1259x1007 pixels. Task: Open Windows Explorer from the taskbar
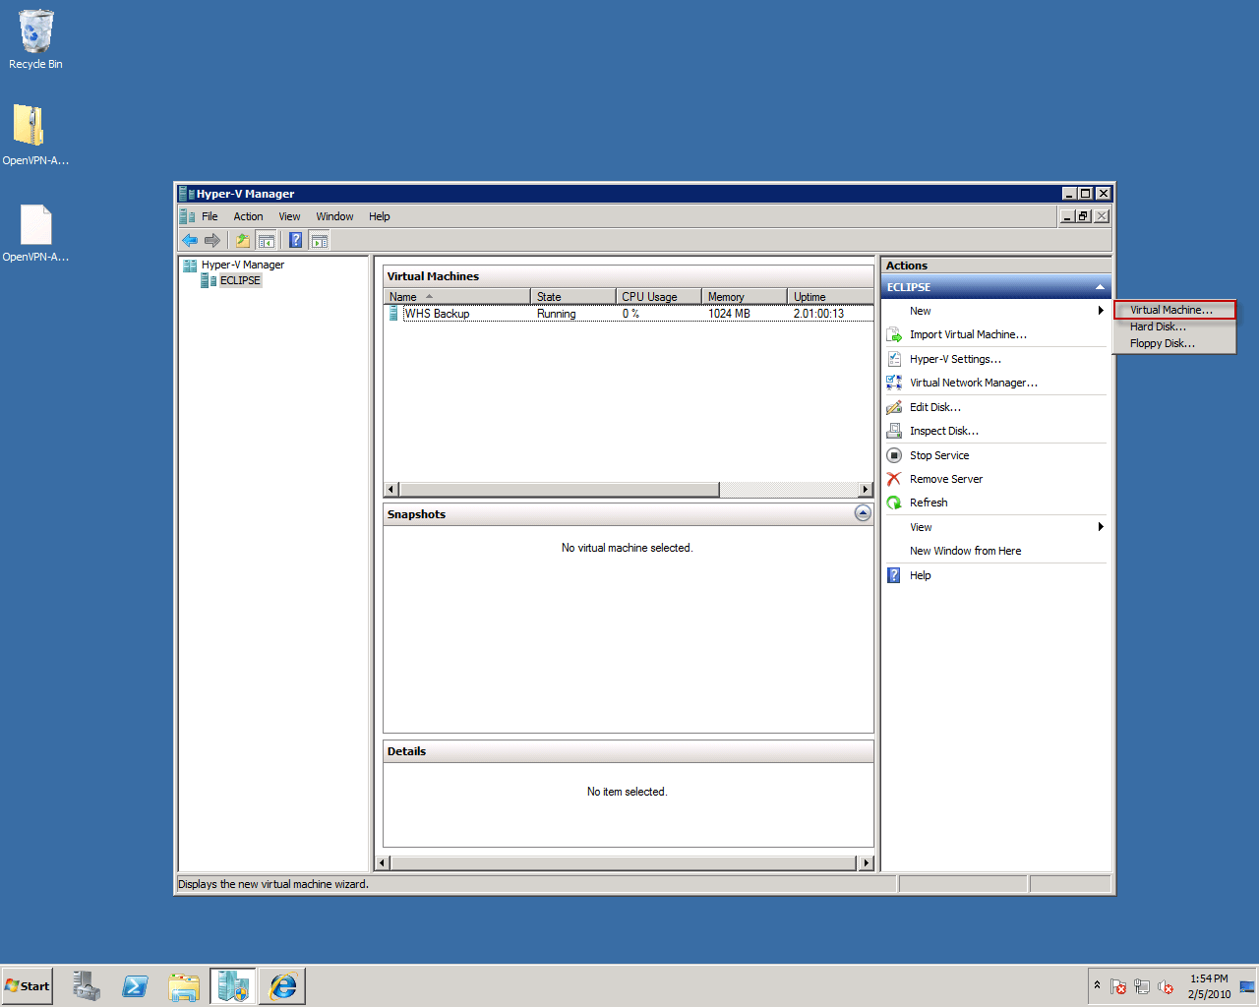click(x=184, y=985)
